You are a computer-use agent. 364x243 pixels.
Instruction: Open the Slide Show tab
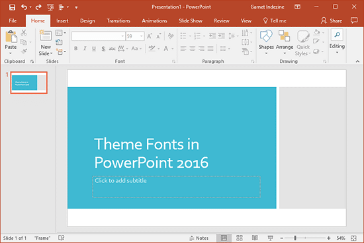(191, 21)
